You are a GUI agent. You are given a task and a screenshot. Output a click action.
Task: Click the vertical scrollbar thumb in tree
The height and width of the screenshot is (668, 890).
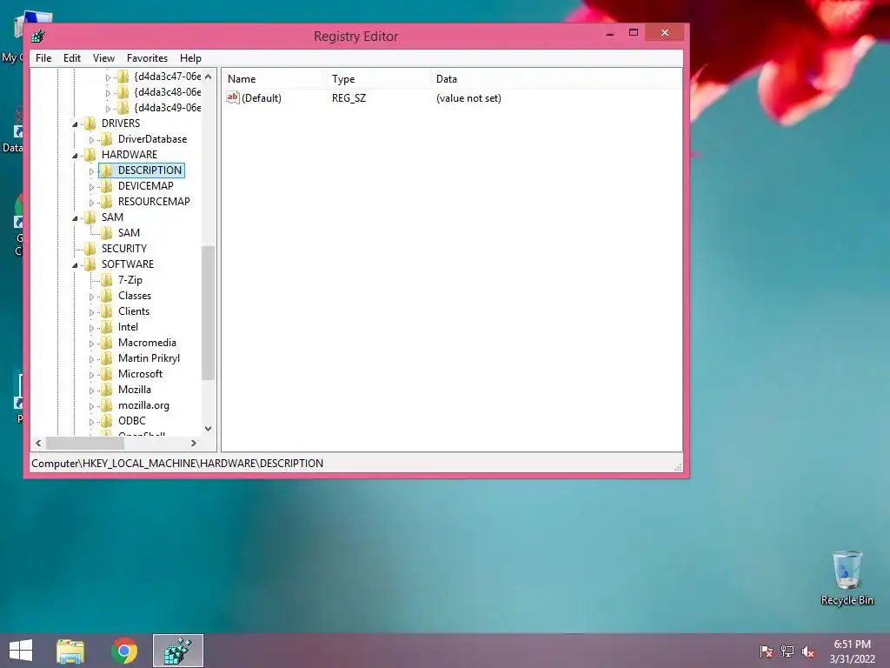[209, 313]
